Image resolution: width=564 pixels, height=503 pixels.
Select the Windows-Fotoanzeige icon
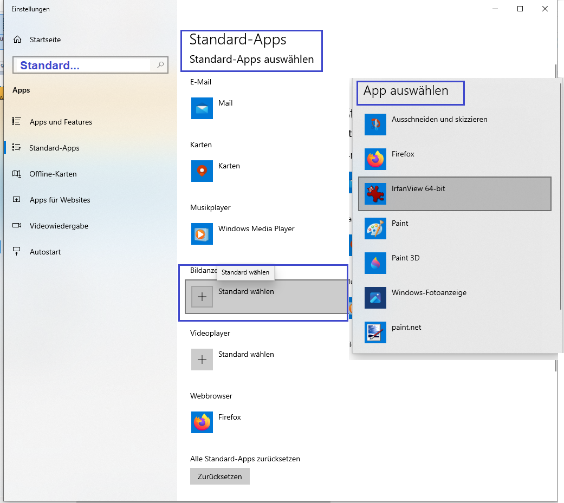375,298
